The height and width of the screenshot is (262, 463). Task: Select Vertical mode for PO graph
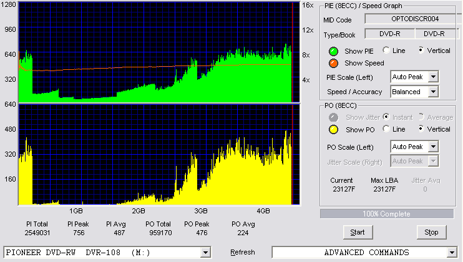click(421, 129)
